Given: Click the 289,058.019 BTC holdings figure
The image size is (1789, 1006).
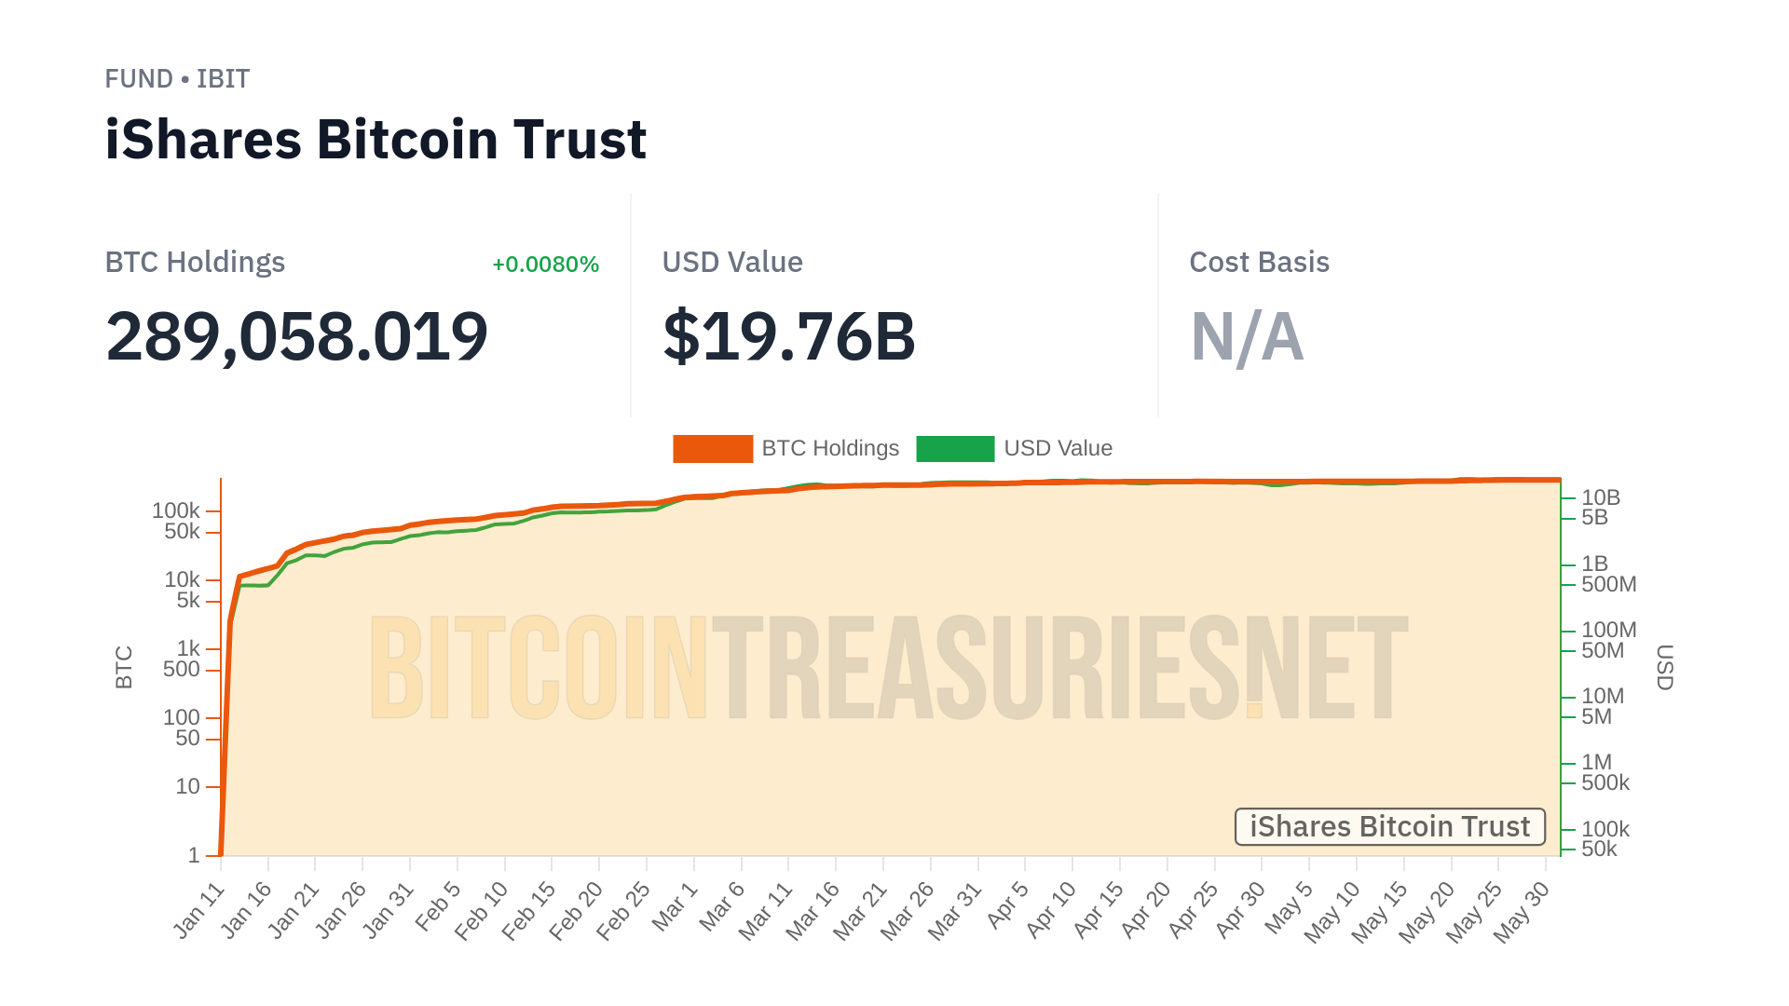Looking at the screenshot, I should 296,336.
